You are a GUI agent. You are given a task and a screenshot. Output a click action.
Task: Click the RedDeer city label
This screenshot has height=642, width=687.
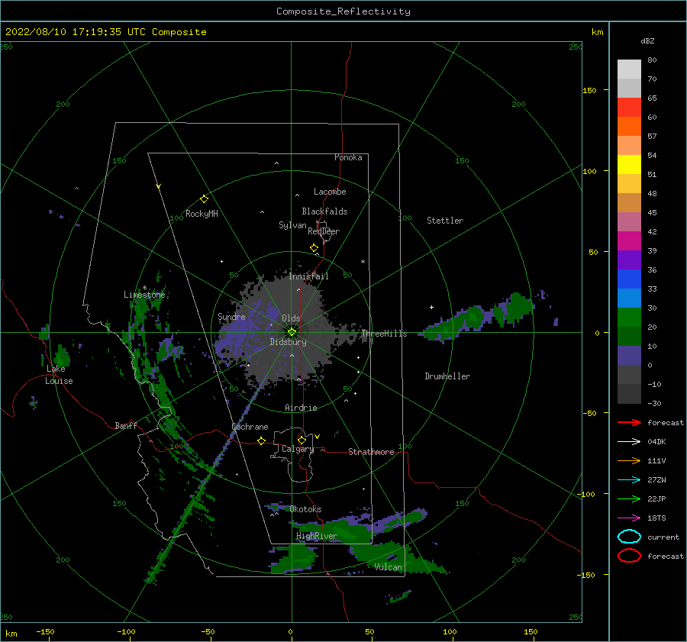(324, 231)
